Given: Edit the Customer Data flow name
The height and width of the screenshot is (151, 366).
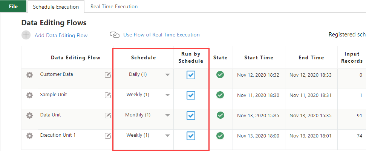Looking at the screenshot, I should coord(107,75).
